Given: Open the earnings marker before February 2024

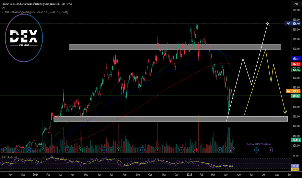Looking at the screenshot, I should (x=42, y=150).
